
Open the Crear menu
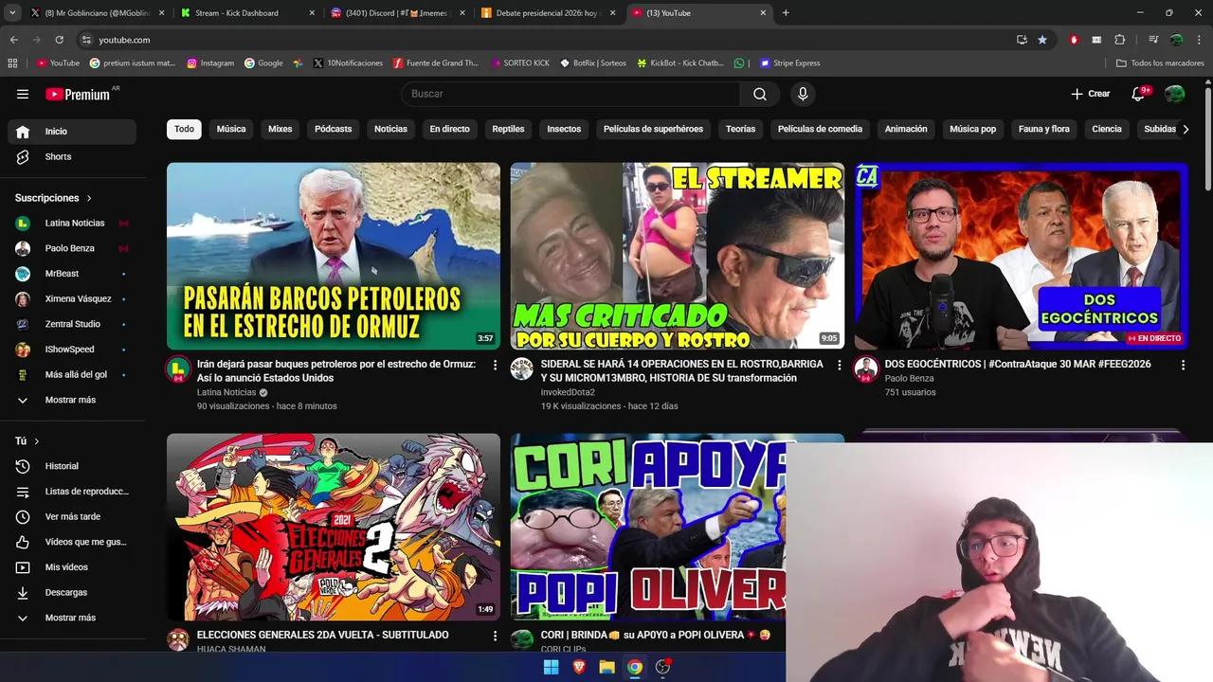(1090, 94)
